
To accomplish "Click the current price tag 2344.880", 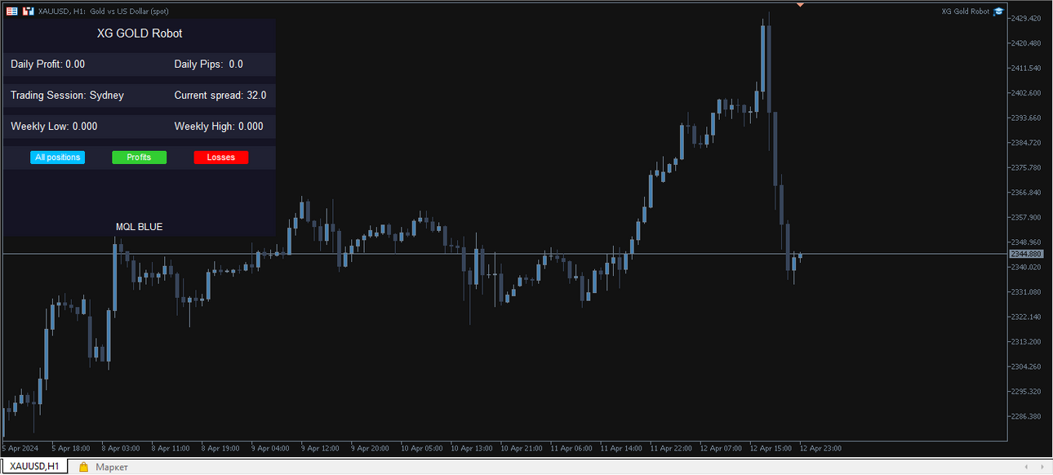I will pos(1027,255).
